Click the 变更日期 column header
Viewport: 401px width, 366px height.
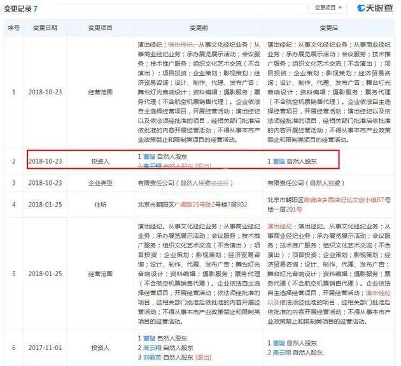point(45,27)
